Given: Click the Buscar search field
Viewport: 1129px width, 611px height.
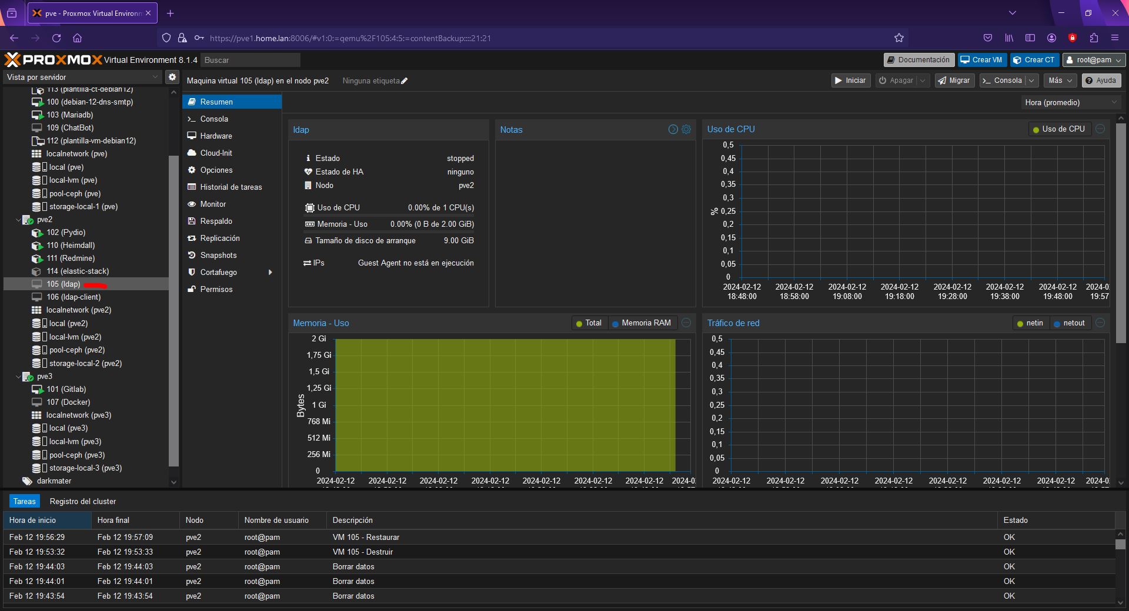Looking at the screenshot, I should point(250,60).
